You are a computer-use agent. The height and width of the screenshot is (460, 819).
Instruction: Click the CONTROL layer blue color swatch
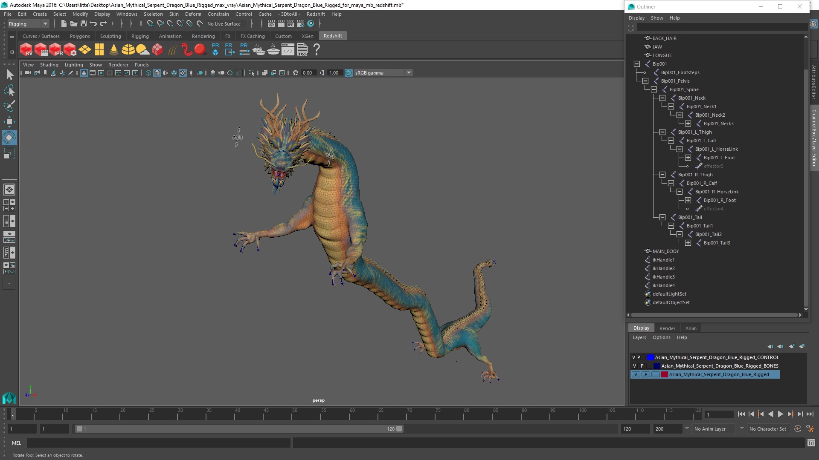tap(650, 357)
